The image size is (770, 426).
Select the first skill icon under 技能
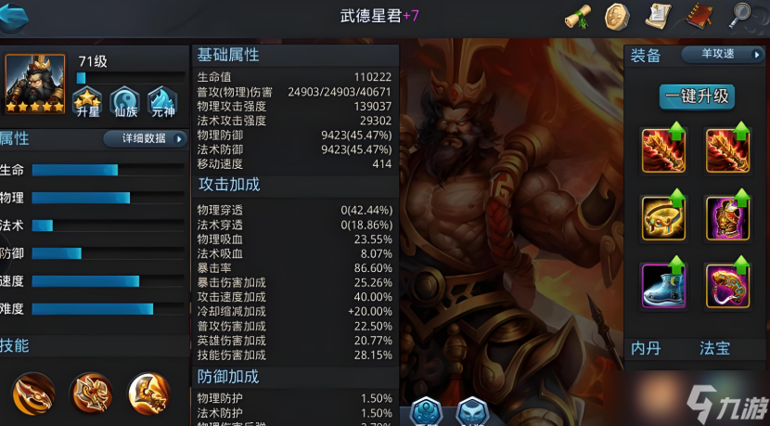[x=33, y=394]
